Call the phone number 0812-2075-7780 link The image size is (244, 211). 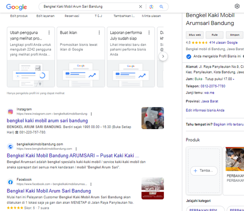click(213, 86)
